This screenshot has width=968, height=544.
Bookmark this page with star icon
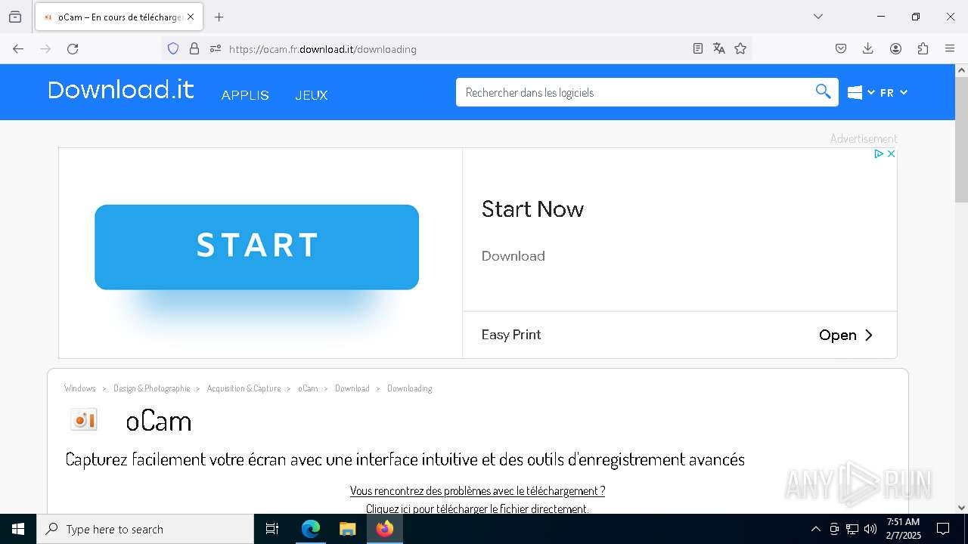tap(740, 49)
